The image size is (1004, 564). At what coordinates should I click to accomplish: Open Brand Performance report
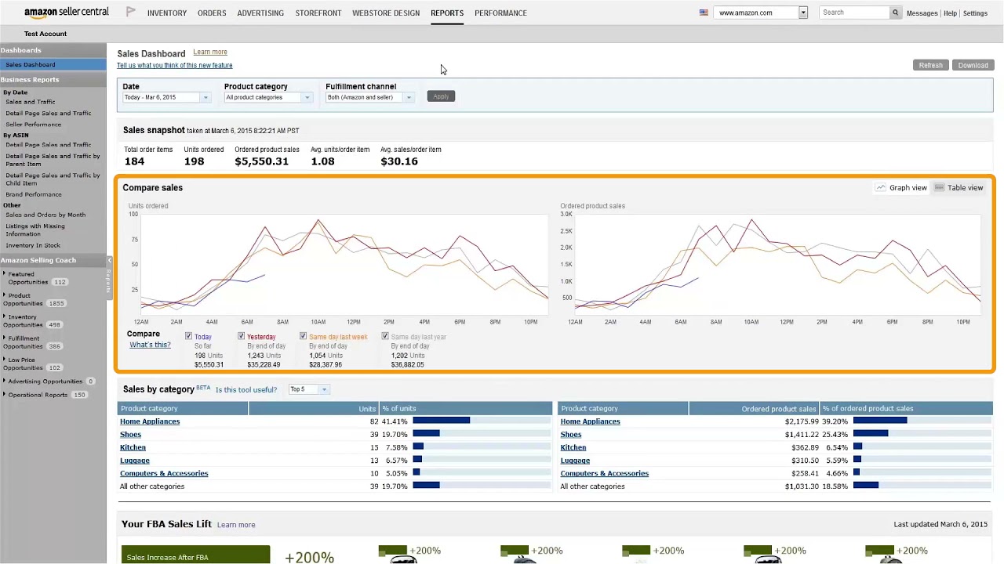34,194
